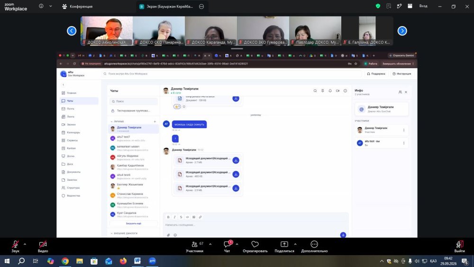Screen dimensions: 474x267
Task: Click the Вход view button
Action: (423, 6)
